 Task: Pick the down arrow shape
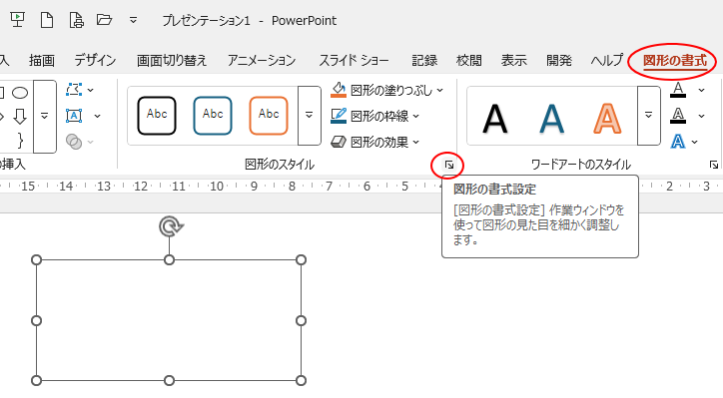[20, 116]
